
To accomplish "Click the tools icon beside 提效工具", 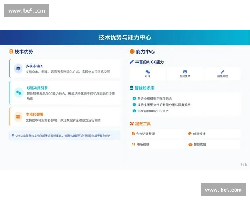I will (x=132, y=124).
